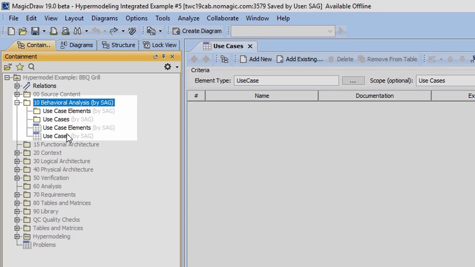Switch to the Diagrams browser tab
This screenshot has width=475, height=267.
coord(77,45)
